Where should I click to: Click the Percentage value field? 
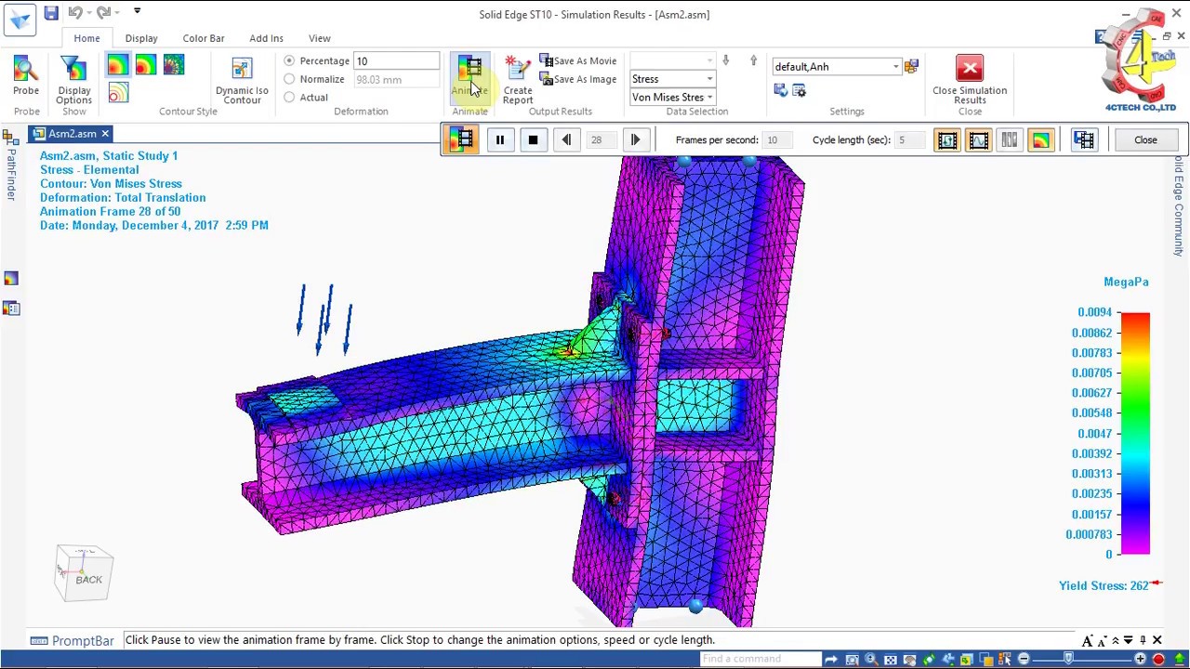(397, 61)
